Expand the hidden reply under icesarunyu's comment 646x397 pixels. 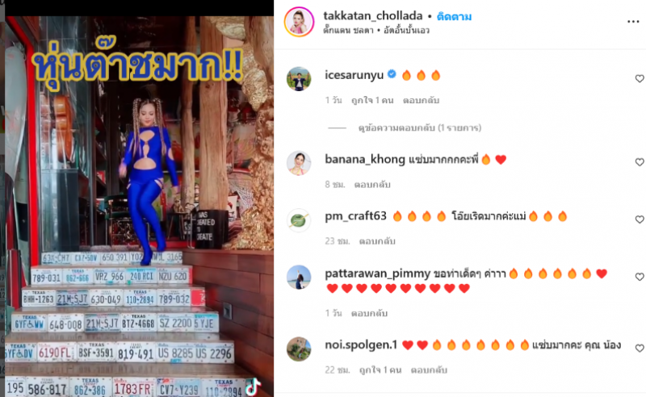419,128
